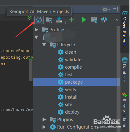Expand the Plugins node
The image size is (130, 132).
(44, 120)
